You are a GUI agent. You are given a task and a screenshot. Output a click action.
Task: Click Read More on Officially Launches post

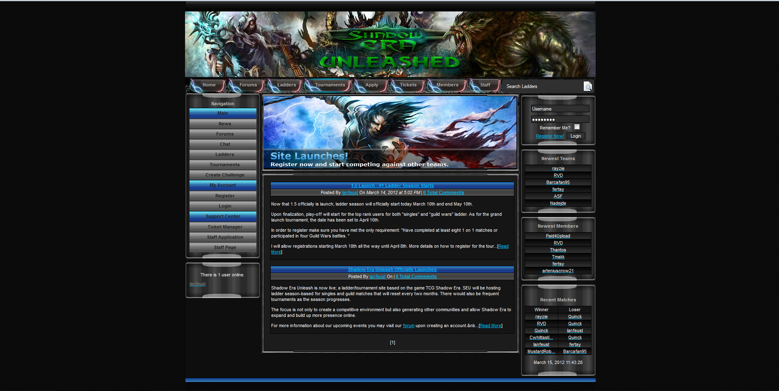[491, 326]
